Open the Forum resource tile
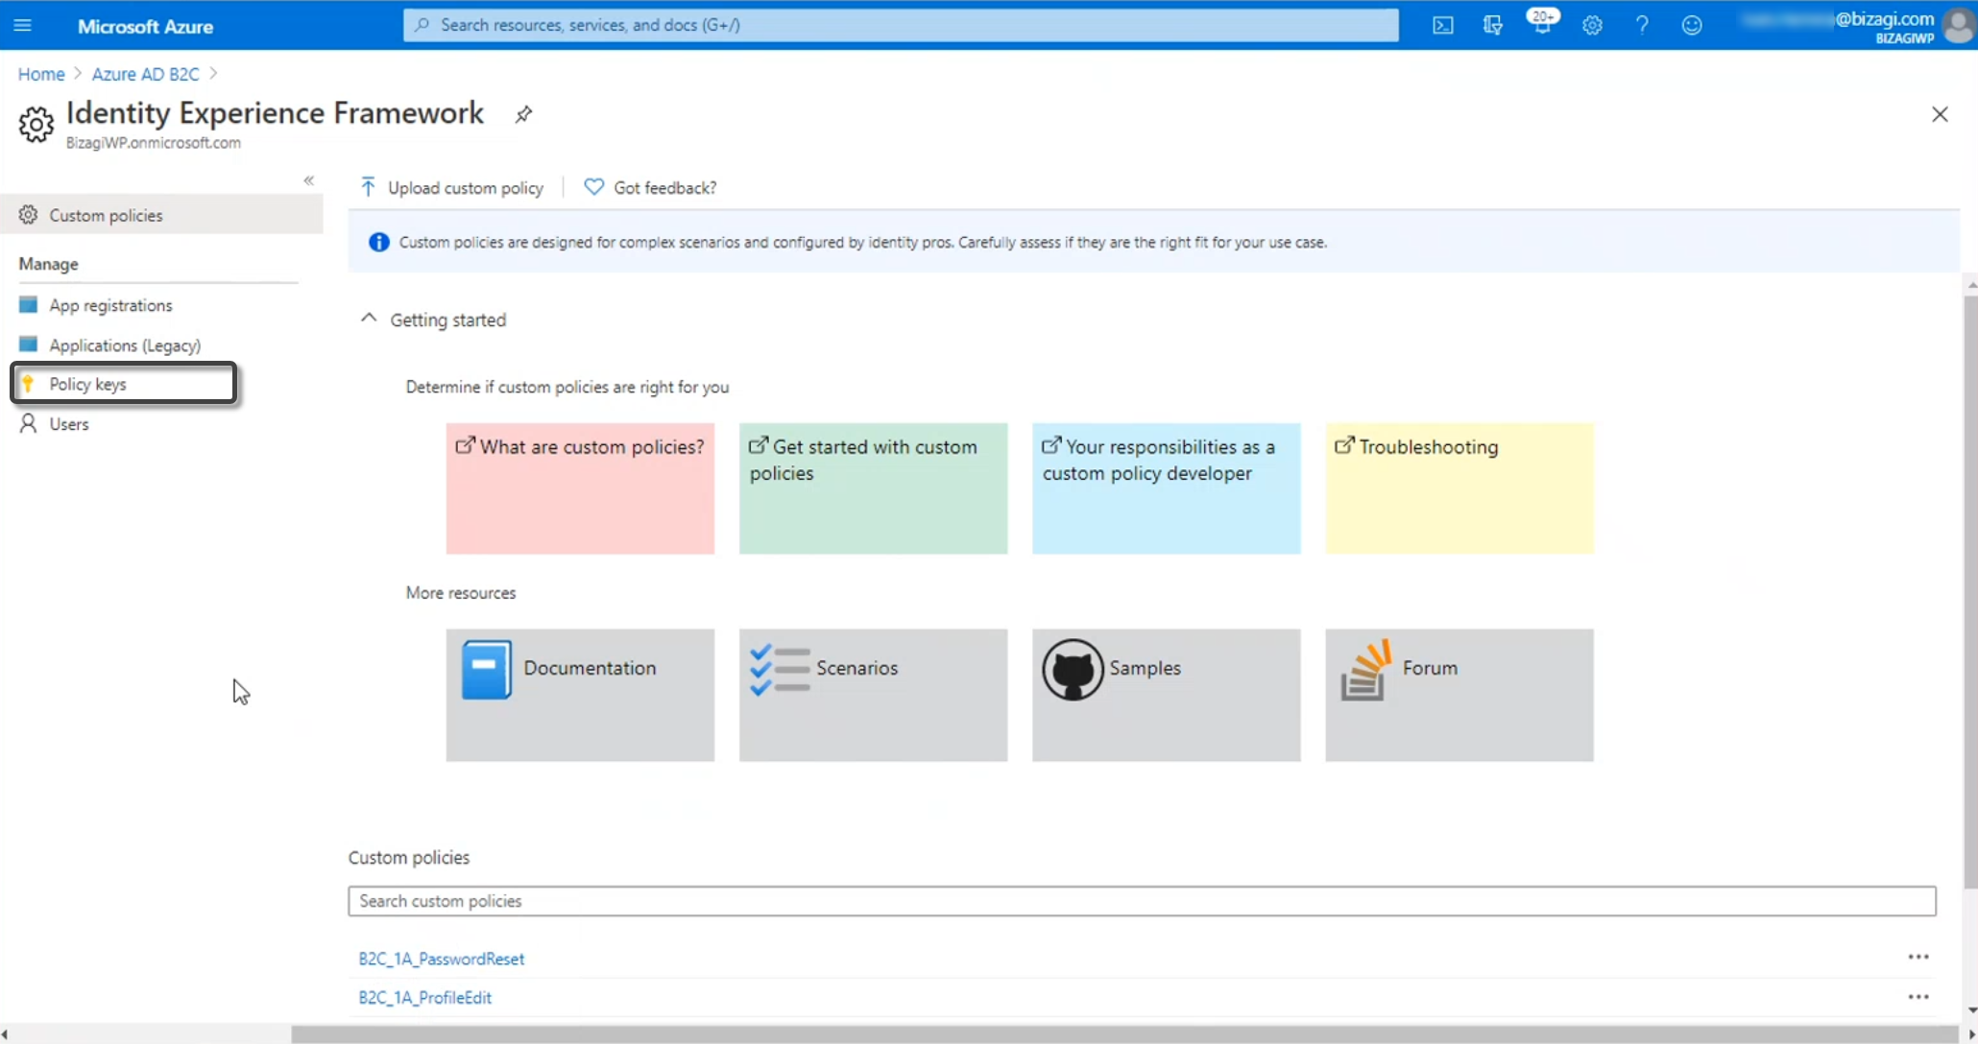 point(1459,695)
